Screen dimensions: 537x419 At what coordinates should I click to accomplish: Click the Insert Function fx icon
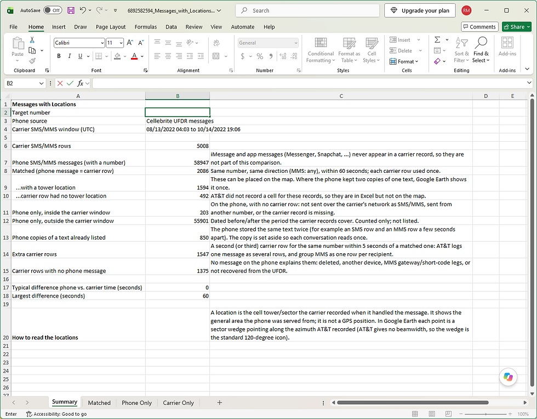80,83
